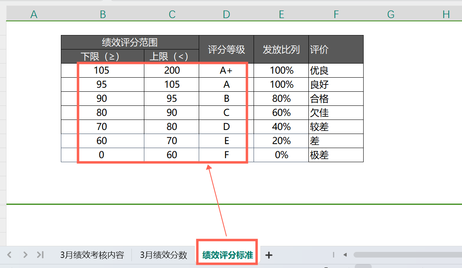Select the upper limit cell 200
The width and height of the screenshot is (462, 268).
[x=172, y=70]
